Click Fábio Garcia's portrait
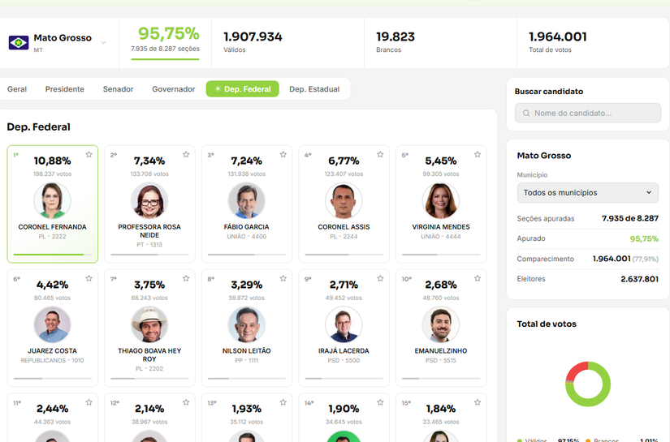 click(x=247, y=200)
